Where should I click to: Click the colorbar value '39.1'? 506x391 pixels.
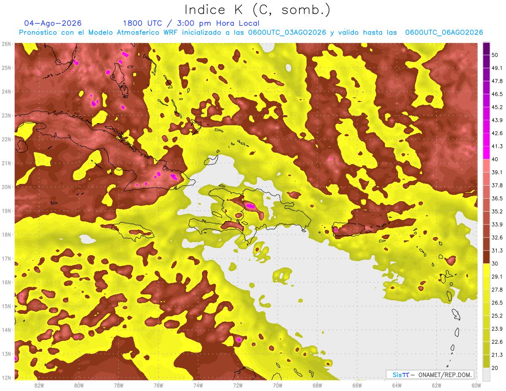[497, 172]
